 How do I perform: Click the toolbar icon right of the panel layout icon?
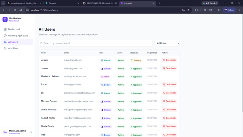coord(219,10)
